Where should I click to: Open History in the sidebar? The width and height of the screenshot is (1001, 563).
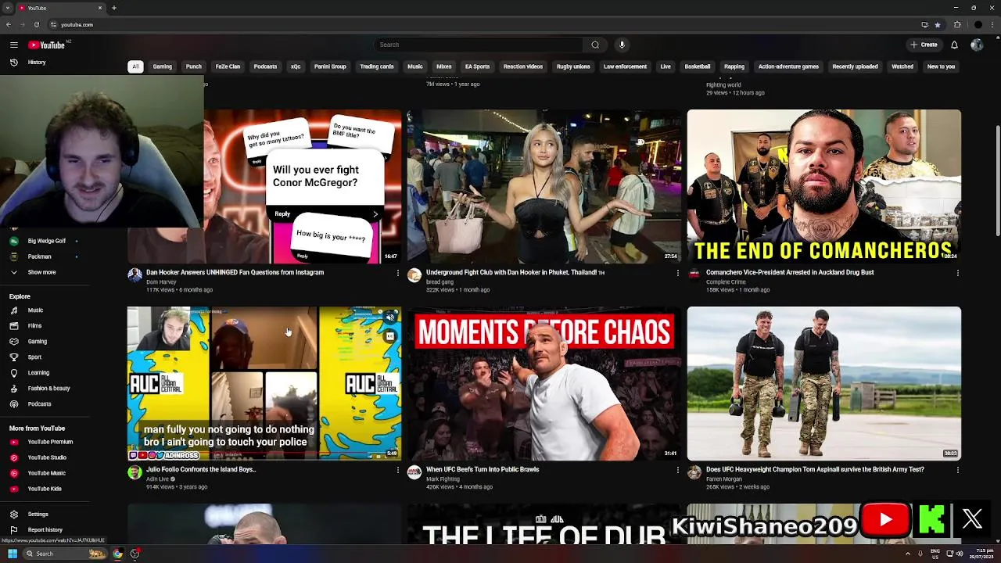tap(37, 62)
